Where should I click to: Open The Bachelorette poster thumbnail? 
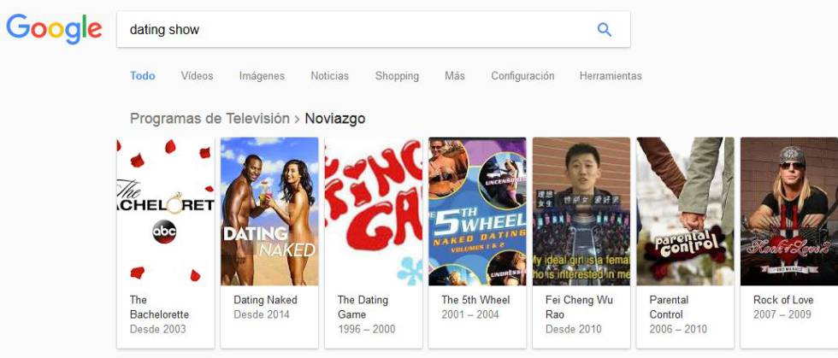[166, 211]
